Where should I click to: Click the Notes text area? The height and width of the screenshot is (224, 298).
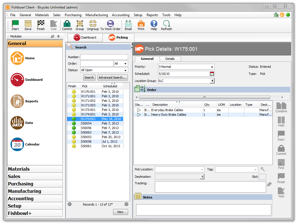(x=204, y=210)
